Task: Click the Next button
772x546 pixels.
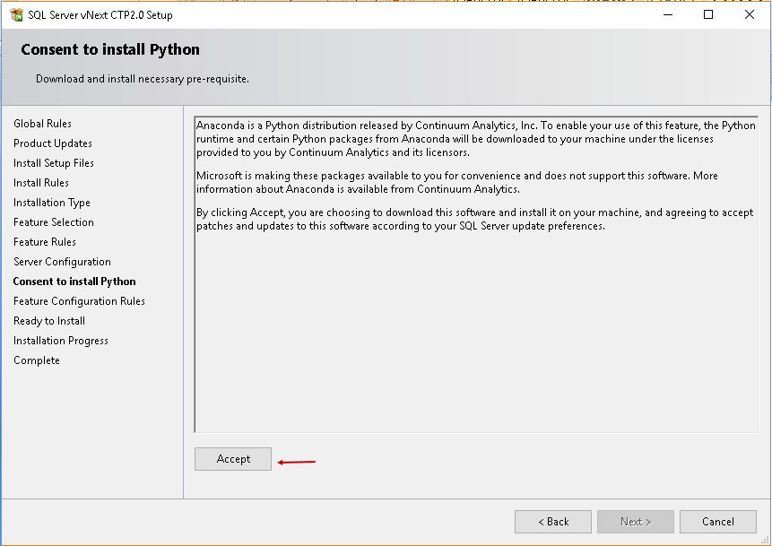Action: [636, 522]
